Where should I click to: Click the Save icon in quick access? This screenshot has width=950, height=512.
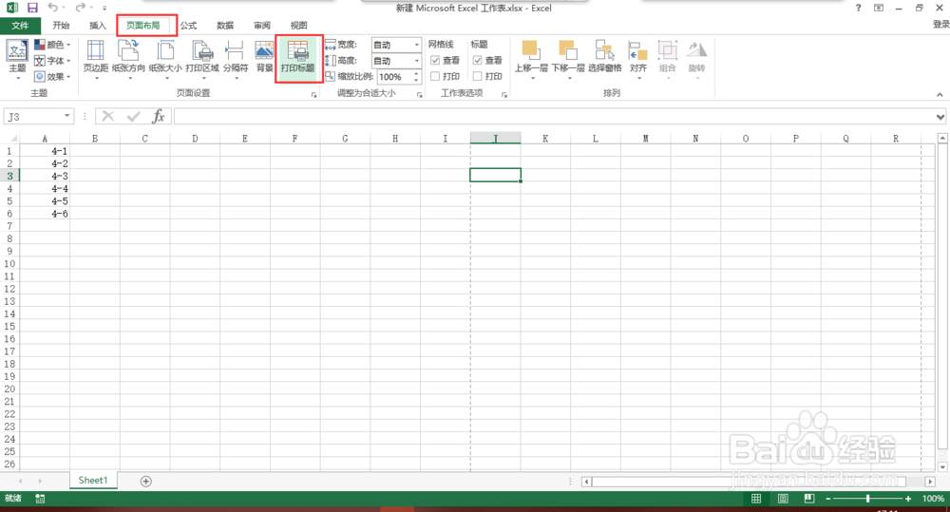click(x=32, y=8)
